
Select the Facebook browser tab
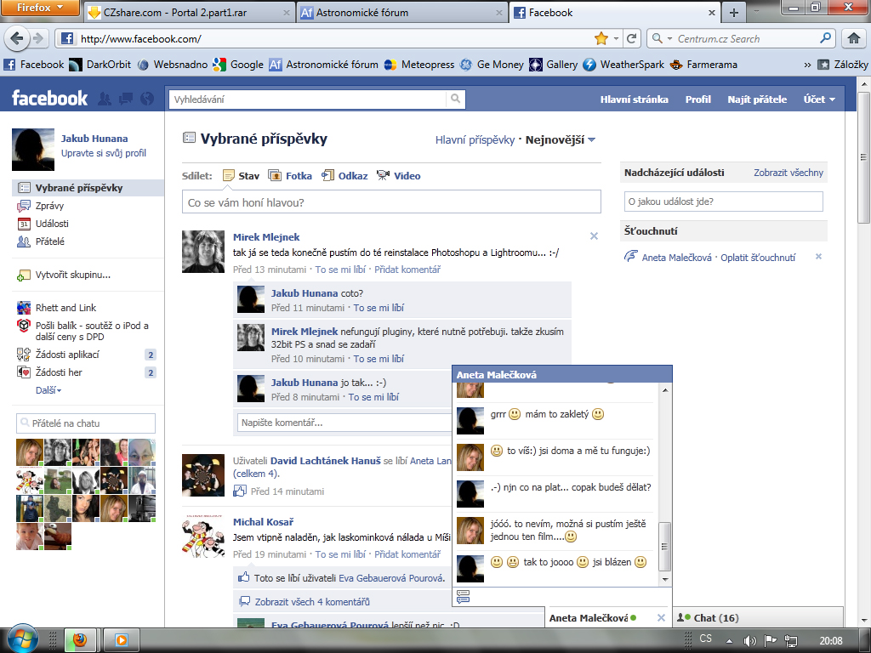[x=616, y=13]
